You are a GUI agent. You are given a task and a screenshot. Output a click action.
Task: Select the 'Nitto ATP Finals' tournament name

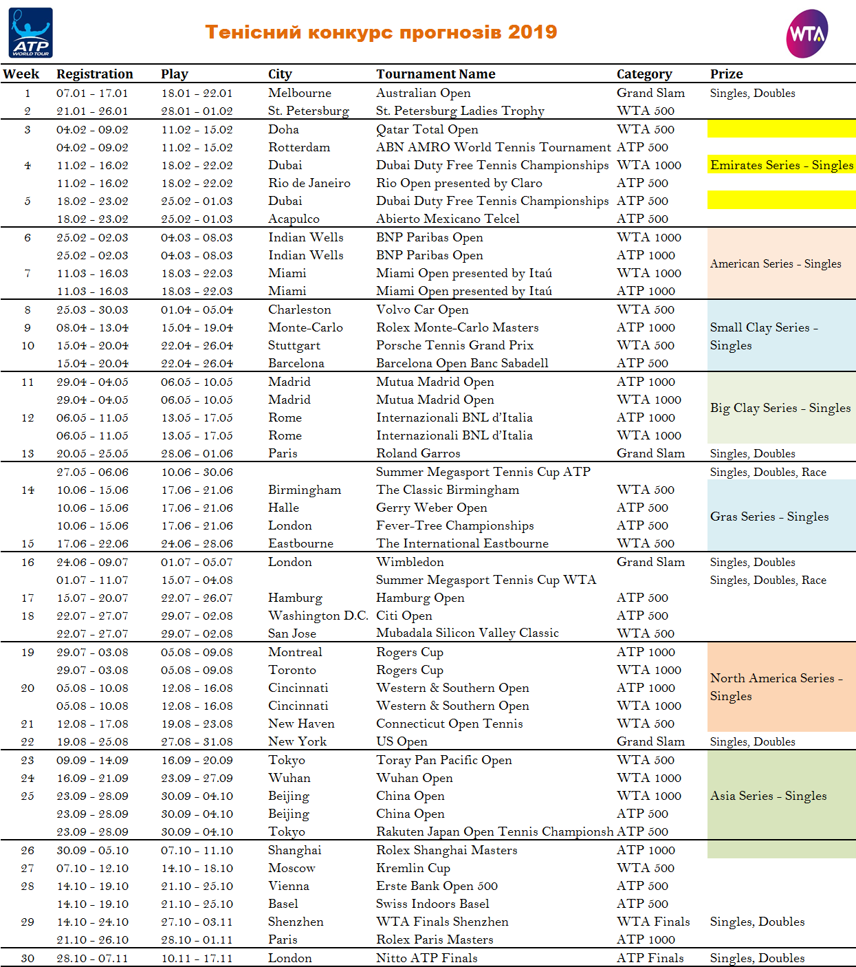click(426, 958)
